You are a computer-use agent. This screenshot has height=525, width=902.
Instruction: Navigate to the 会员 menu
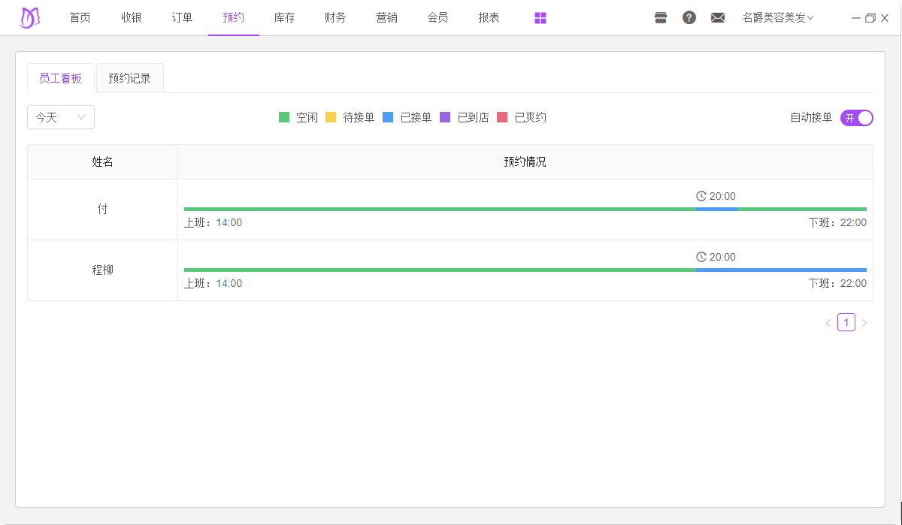437,18
